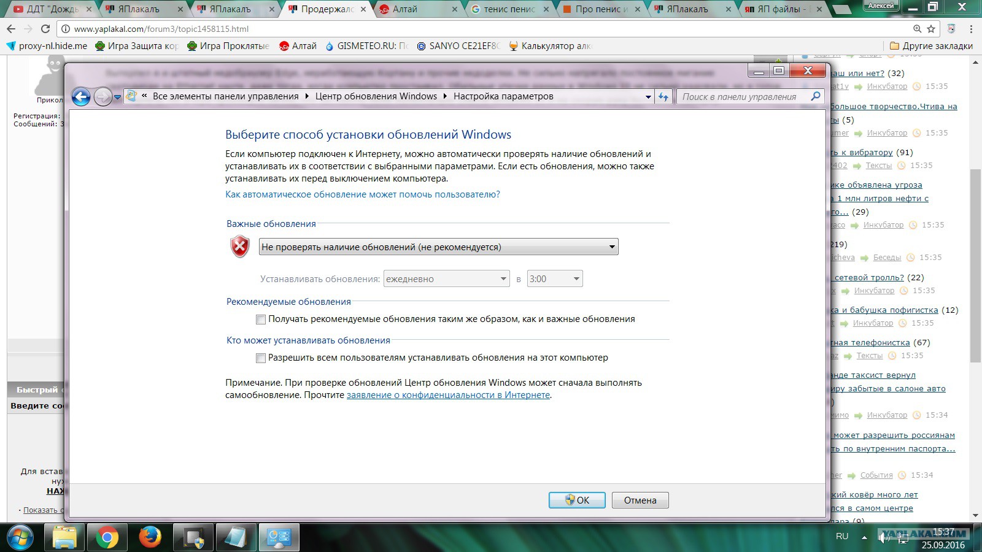Show hidden system tray icons

(864, 537)
